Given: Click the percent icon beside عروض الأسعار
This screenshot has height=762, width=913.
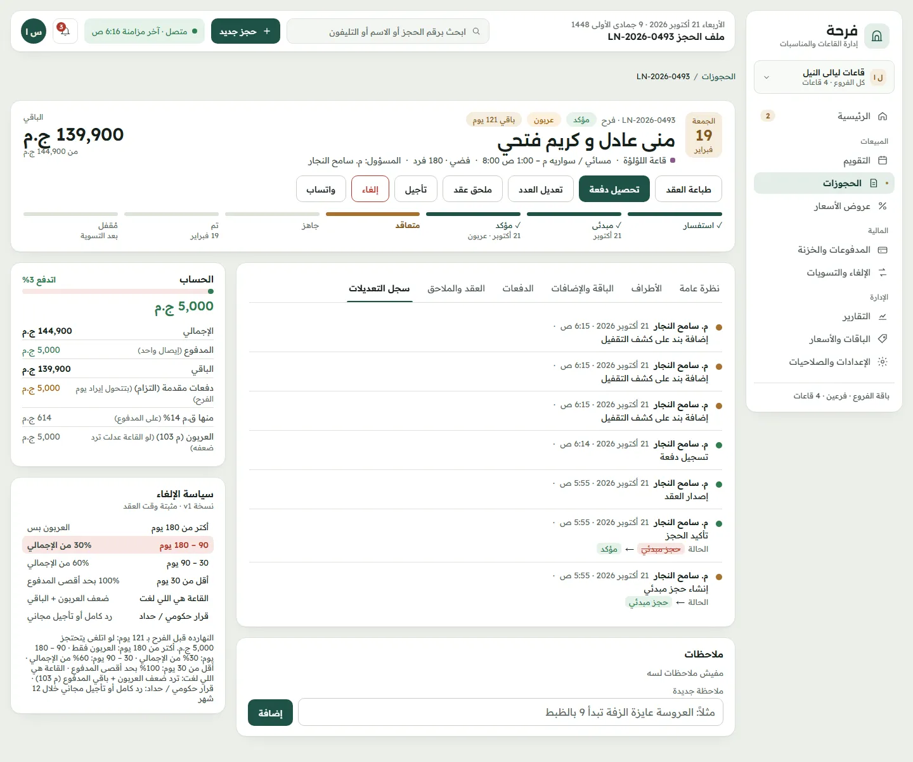Looking at the screenshot, I should (x=883, y=206).
